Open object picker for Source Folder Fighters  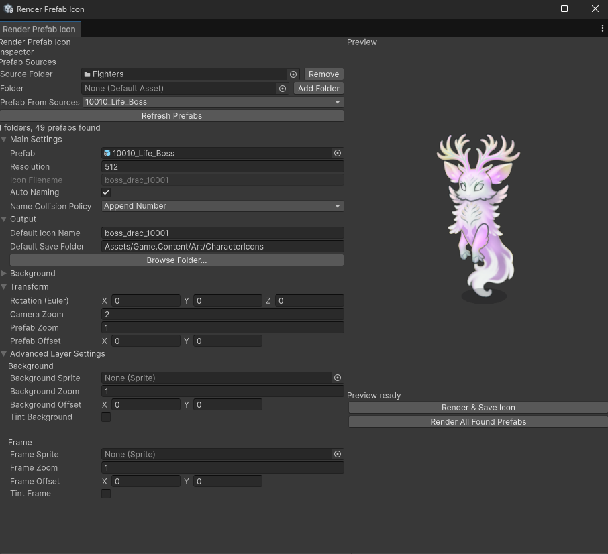tap(293, 74)
